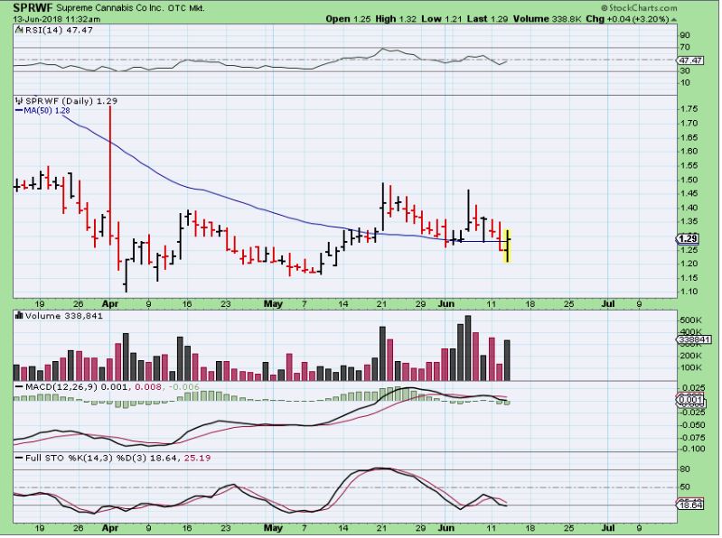The image size is (722, 538).
Task: Click the Chg +0.04 (+3.20%) value
Action: [630, 19]
